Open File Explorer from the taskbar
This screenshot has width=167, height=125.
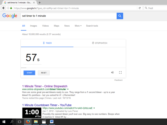[36, 122]
